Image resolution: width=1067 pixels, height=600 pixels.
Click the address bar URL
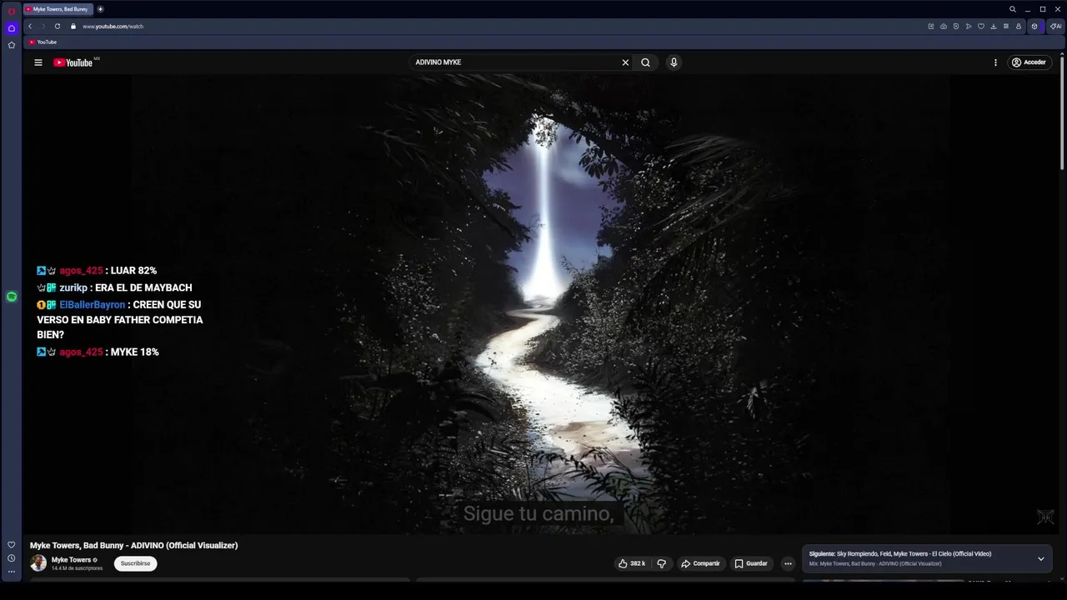click(x=113, y=26)
